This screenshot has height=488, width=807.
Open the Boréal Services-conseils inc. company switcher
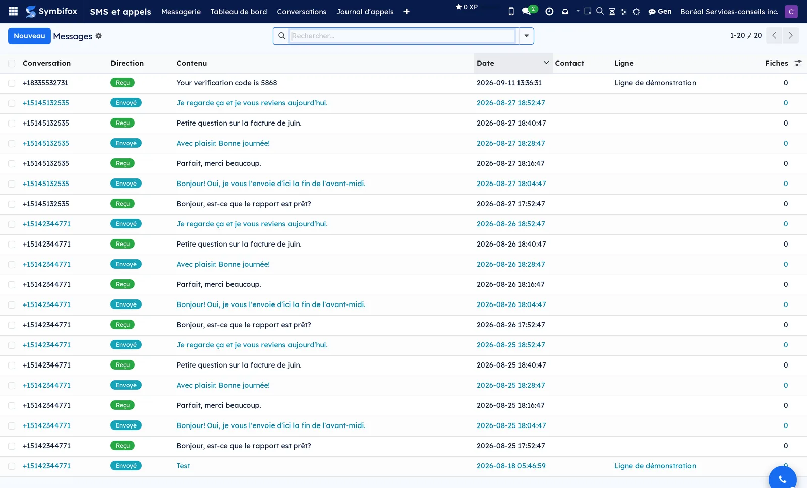pos(729,12)
